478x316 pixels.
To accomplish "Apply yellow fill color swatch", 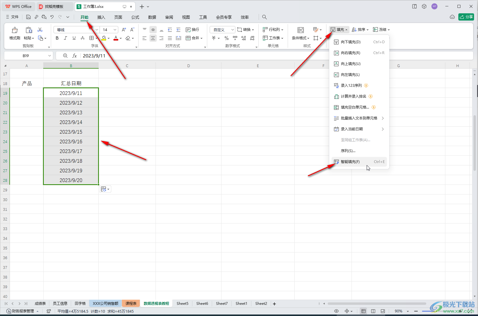I will coord(104,38).
